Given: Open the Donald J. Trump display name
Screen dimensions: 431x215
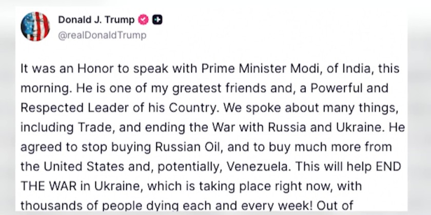Looking at the screenshot, I should (96, 20).
